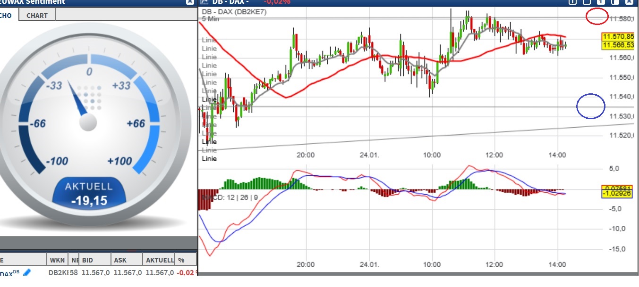This screenshot has height=287, width=639.
Task: Click the pencil edit icon beside DAX
Action: 26,272
